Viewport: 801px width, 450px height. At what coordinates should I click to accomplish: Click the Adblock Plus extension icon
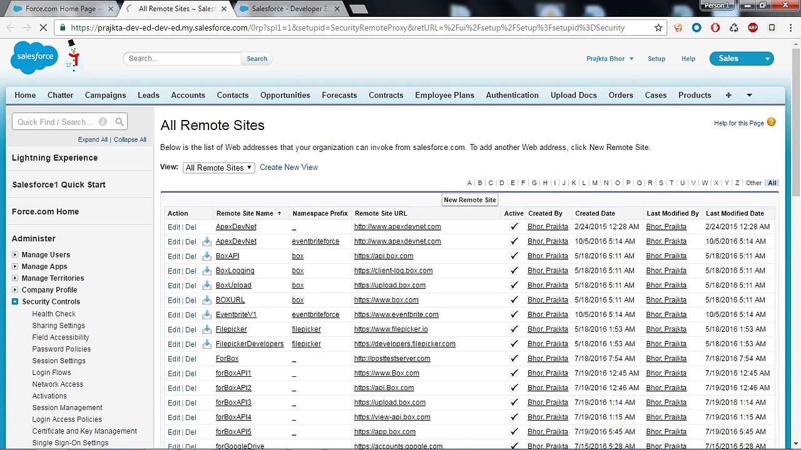click(x=753, y=27)
